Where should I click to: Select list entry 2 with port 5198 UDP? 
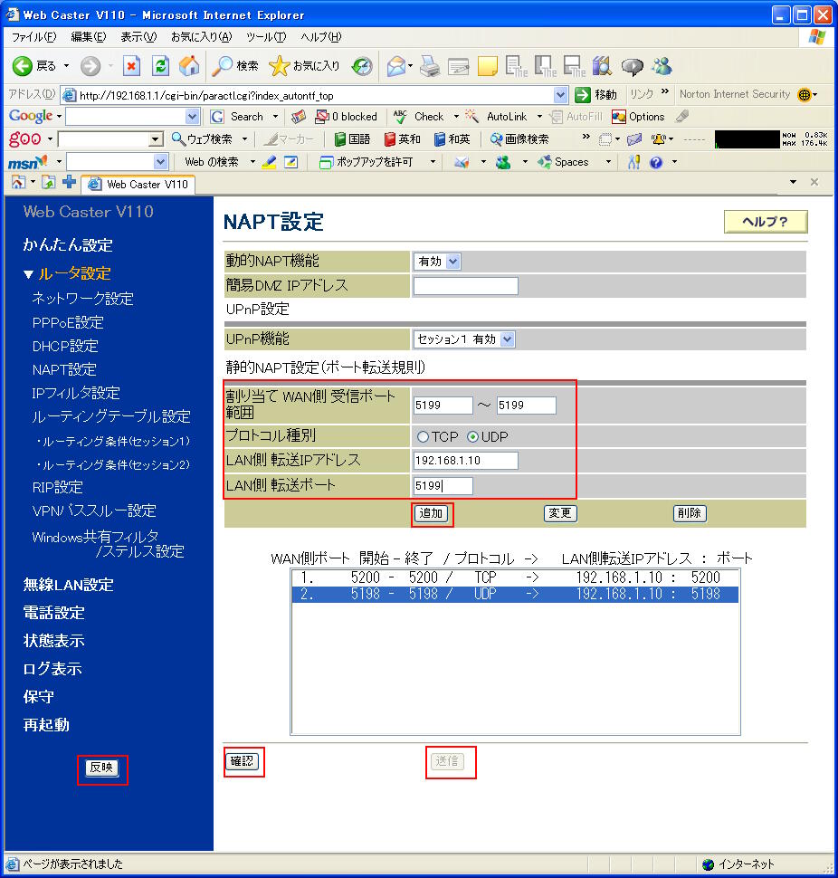point(515,594)
